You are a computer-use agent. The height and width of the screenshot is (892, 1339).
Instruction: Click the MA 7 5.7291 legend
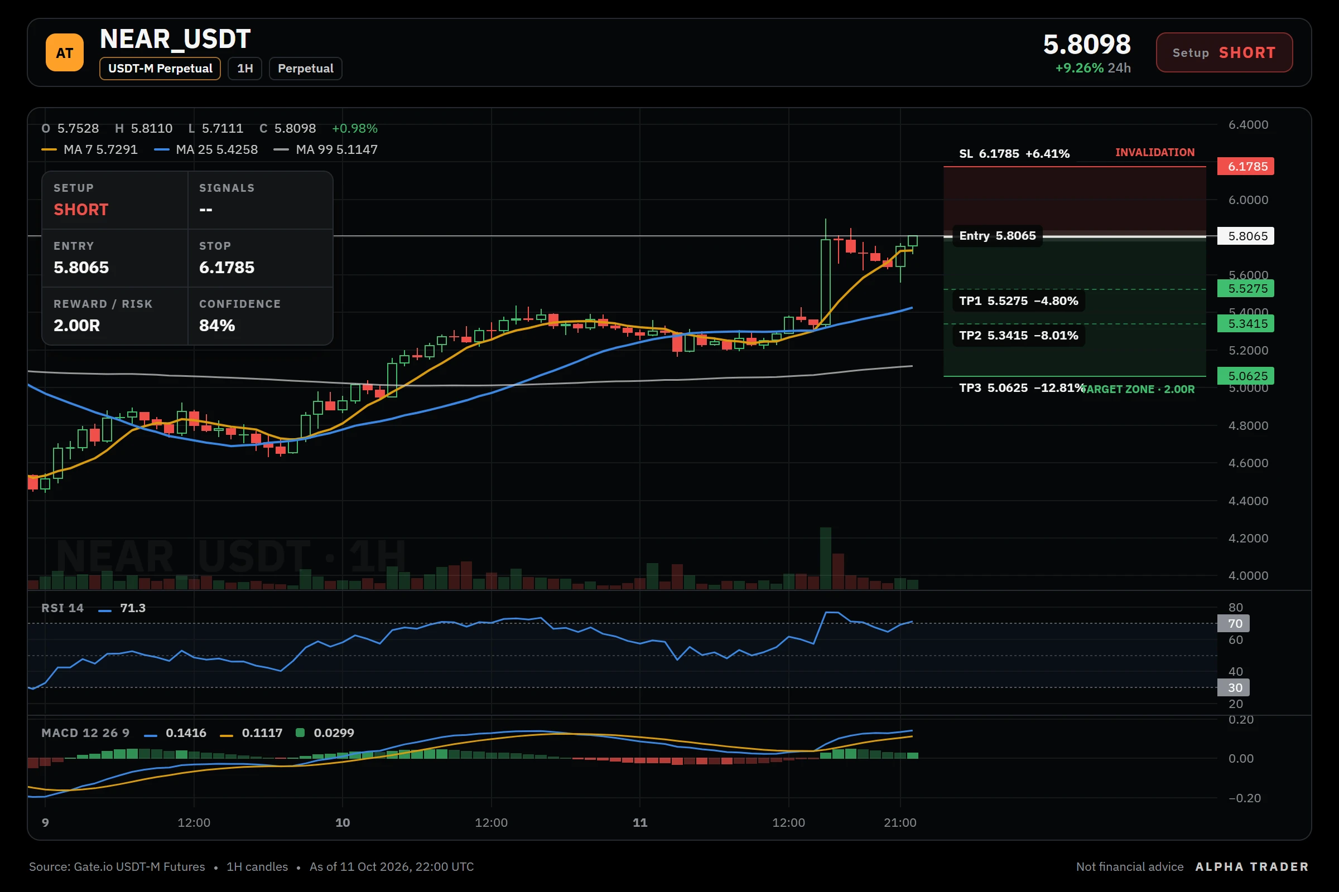[x=90, y=149]
